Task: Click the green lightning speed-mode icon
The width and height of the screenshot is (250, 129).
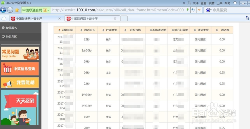Action: point(188,10)
